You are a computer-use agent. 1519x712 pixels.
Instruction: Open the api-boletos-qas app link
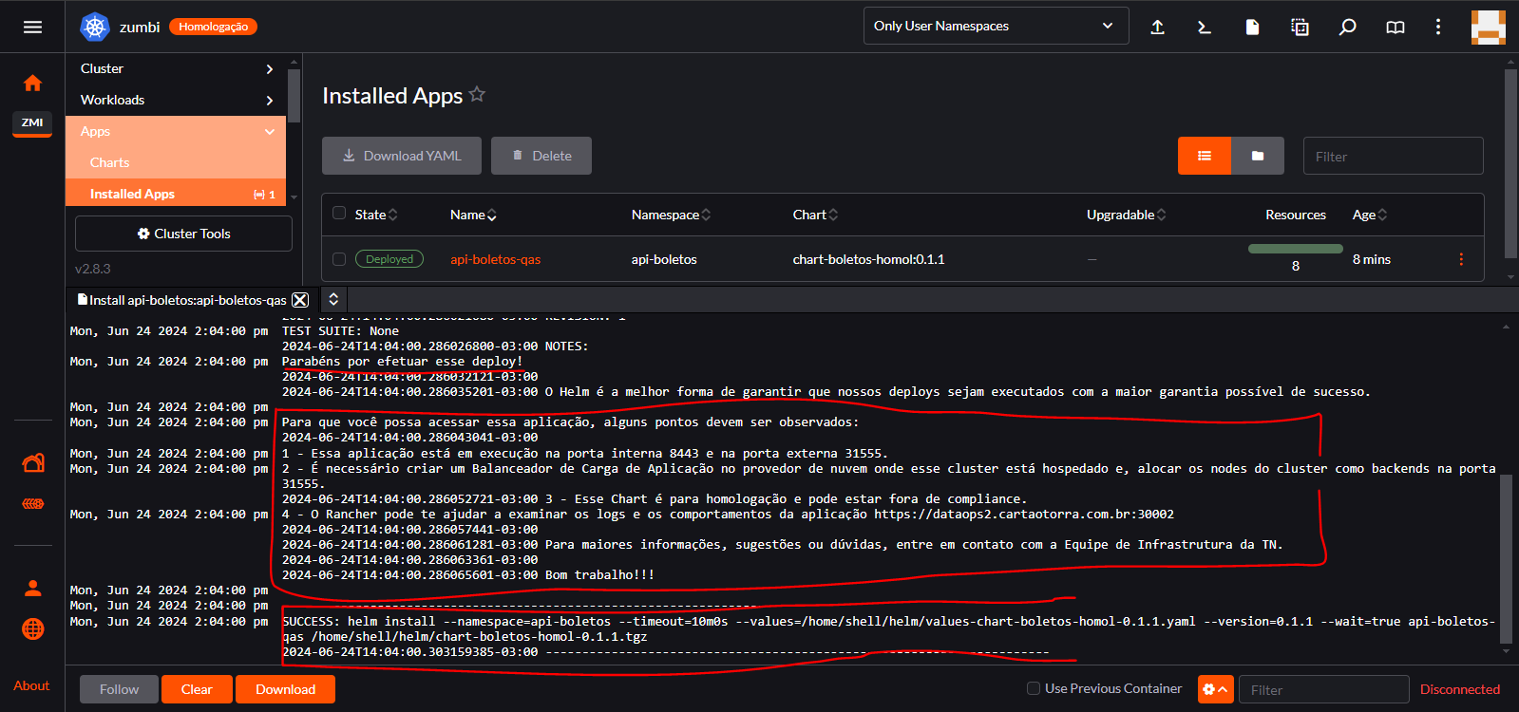pos(495,259)
